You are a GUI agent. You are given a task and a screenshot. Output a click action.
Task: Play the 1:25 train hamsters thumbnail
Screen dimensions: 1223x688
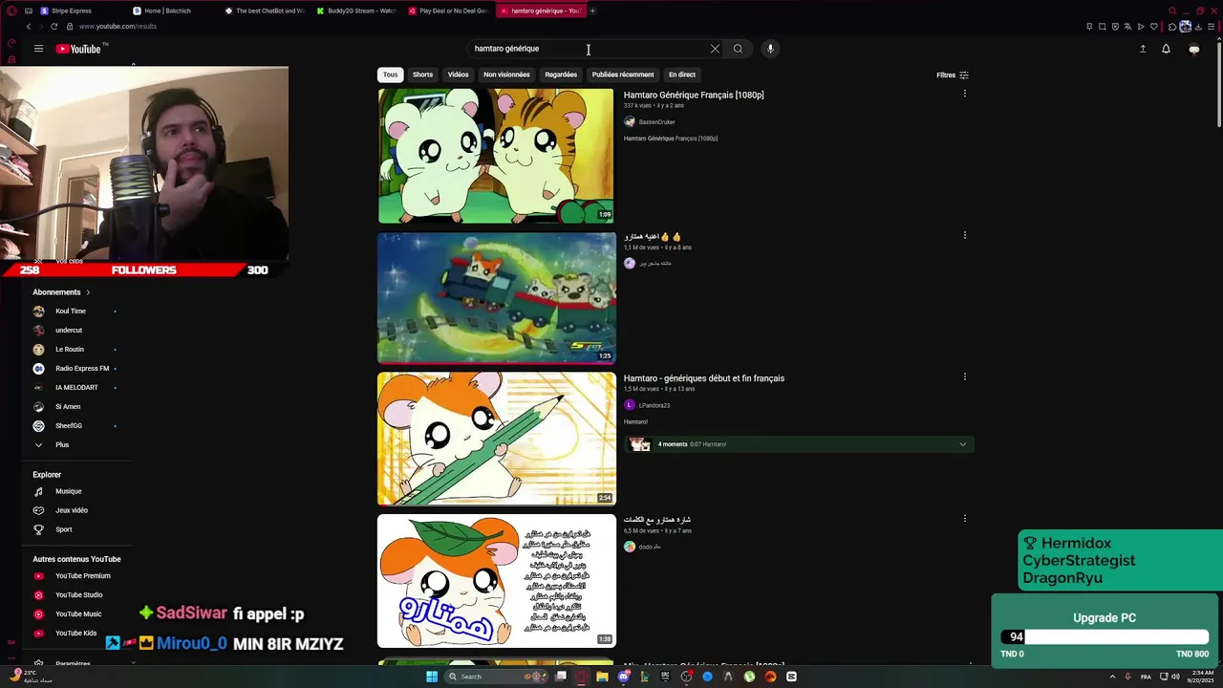(496, 298)
